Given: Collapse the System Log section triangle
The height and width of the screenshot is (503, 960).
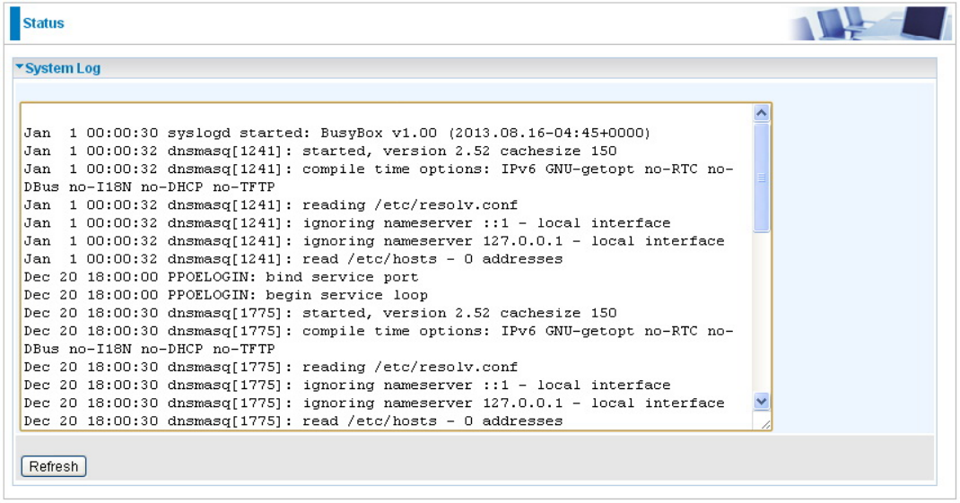Looking at the screenshot, I should (x=20, y=66).
